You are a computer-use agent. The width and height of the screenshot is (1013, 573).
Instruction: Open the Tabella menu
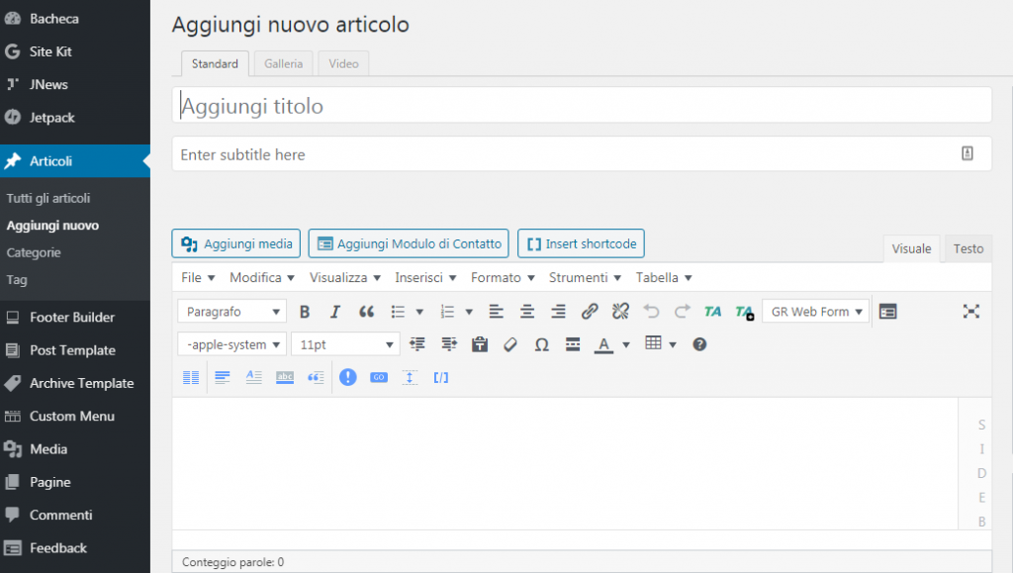pyautogui.click(x=664, y=278)
